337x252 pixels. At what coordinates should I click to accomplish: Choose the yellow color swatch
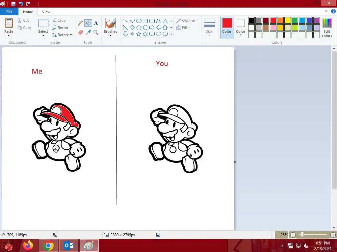coord(288,20)
